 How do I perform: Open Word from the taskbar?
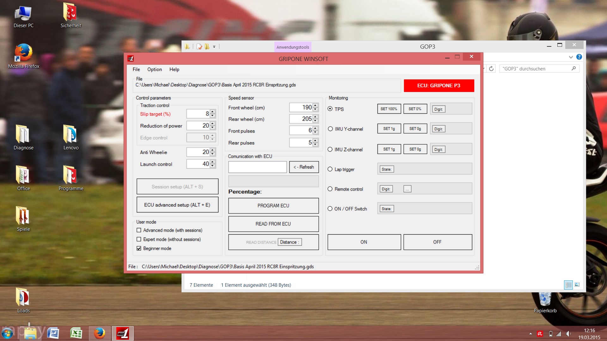(x=53, y=333)
